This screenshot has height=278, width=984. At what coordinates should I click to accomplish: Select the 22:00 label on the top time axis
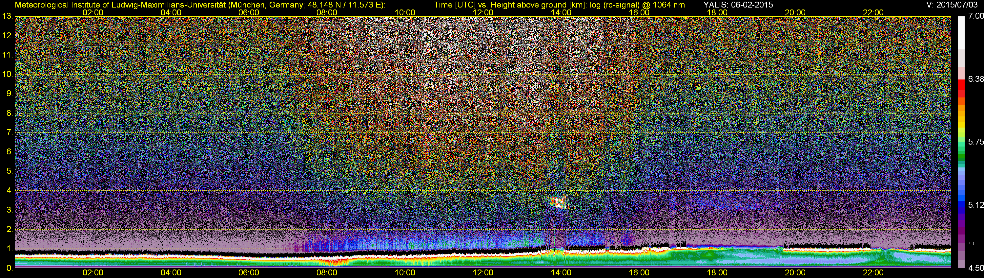pyautogui.click(x=873, y=12)
